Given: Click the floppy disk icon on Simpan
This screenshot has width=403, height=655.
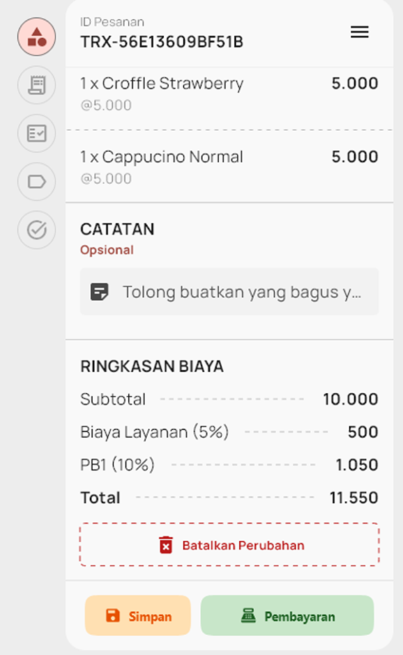Looking at the screenshot, I should point(113,616).
